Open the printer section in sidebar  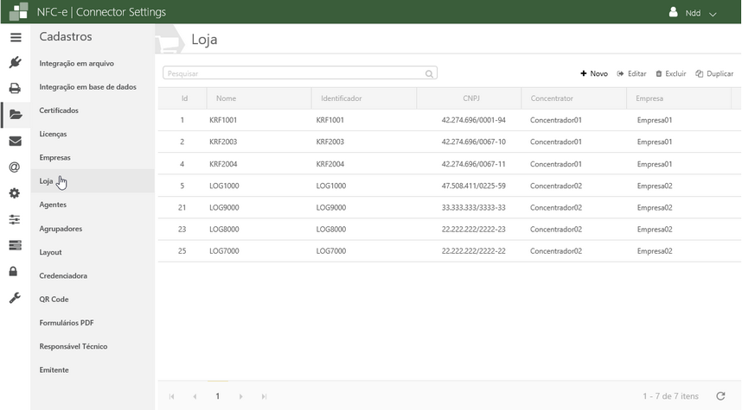click(15, 88)
